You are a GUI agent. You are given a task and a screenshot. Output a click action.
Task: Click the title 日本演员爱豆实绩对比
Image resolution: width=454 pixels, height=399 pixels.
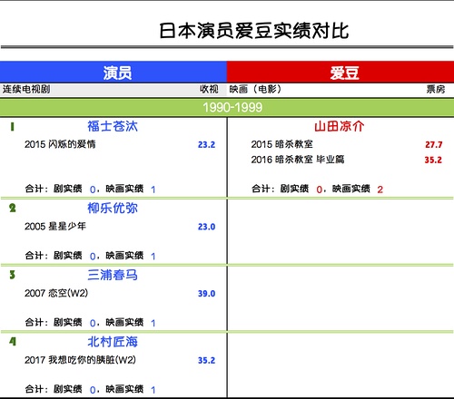point(254,31)
